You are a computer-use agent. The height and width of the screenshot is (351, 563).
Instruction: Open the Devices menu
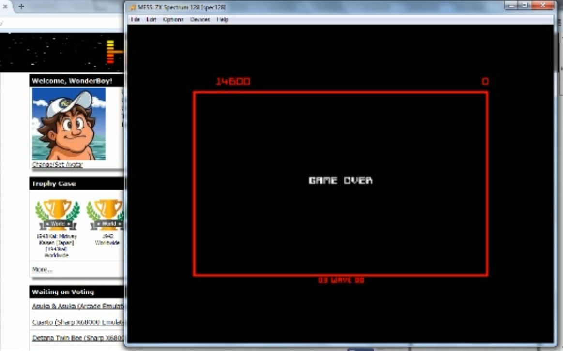[x=200, y=20]
